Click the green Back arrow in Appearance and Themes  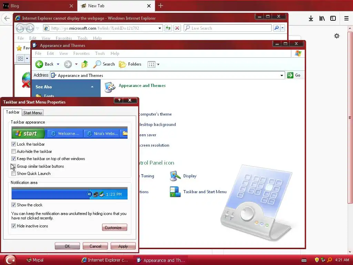pyautogui.click(x=39, y=64)
